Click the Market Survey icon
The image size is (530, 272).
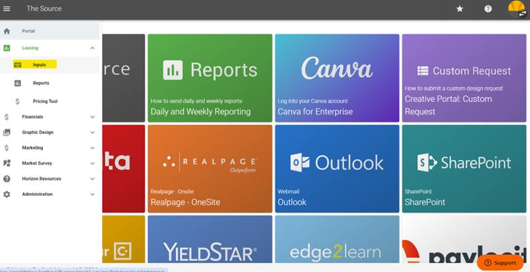(x=7, y=163)
